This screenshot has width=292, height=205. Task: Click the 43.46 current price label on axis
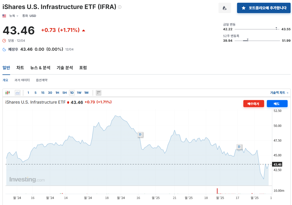click(x=277, y=164)
